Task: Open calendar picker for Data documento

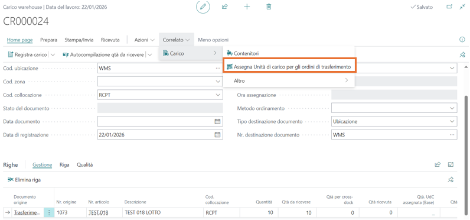Action: [218, 122]
